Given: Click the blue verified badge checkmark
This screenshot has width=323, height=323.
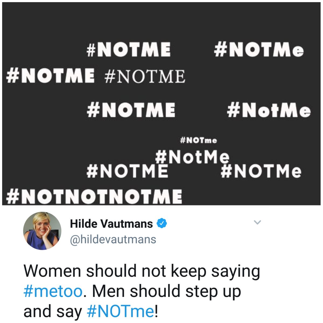Looking at the screenshot, I should tap(162, 223).
